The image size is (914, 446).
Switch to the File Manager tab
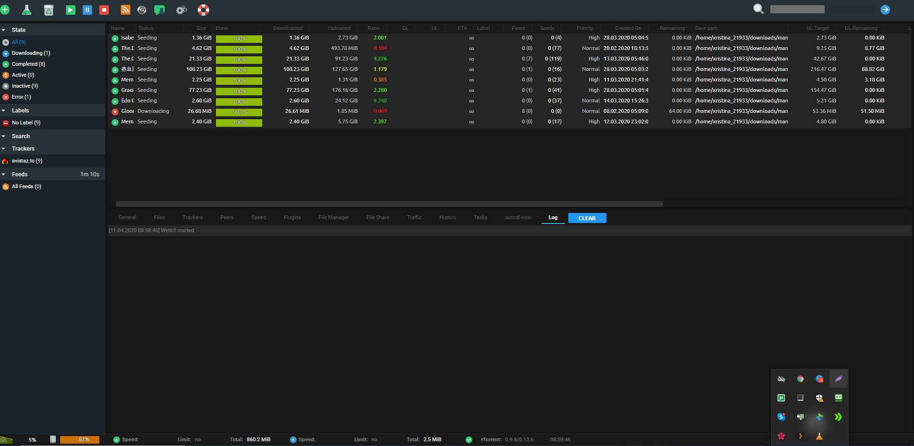click(x=333, y=218)
